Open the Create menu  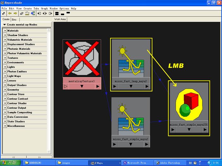click(28, 9)
